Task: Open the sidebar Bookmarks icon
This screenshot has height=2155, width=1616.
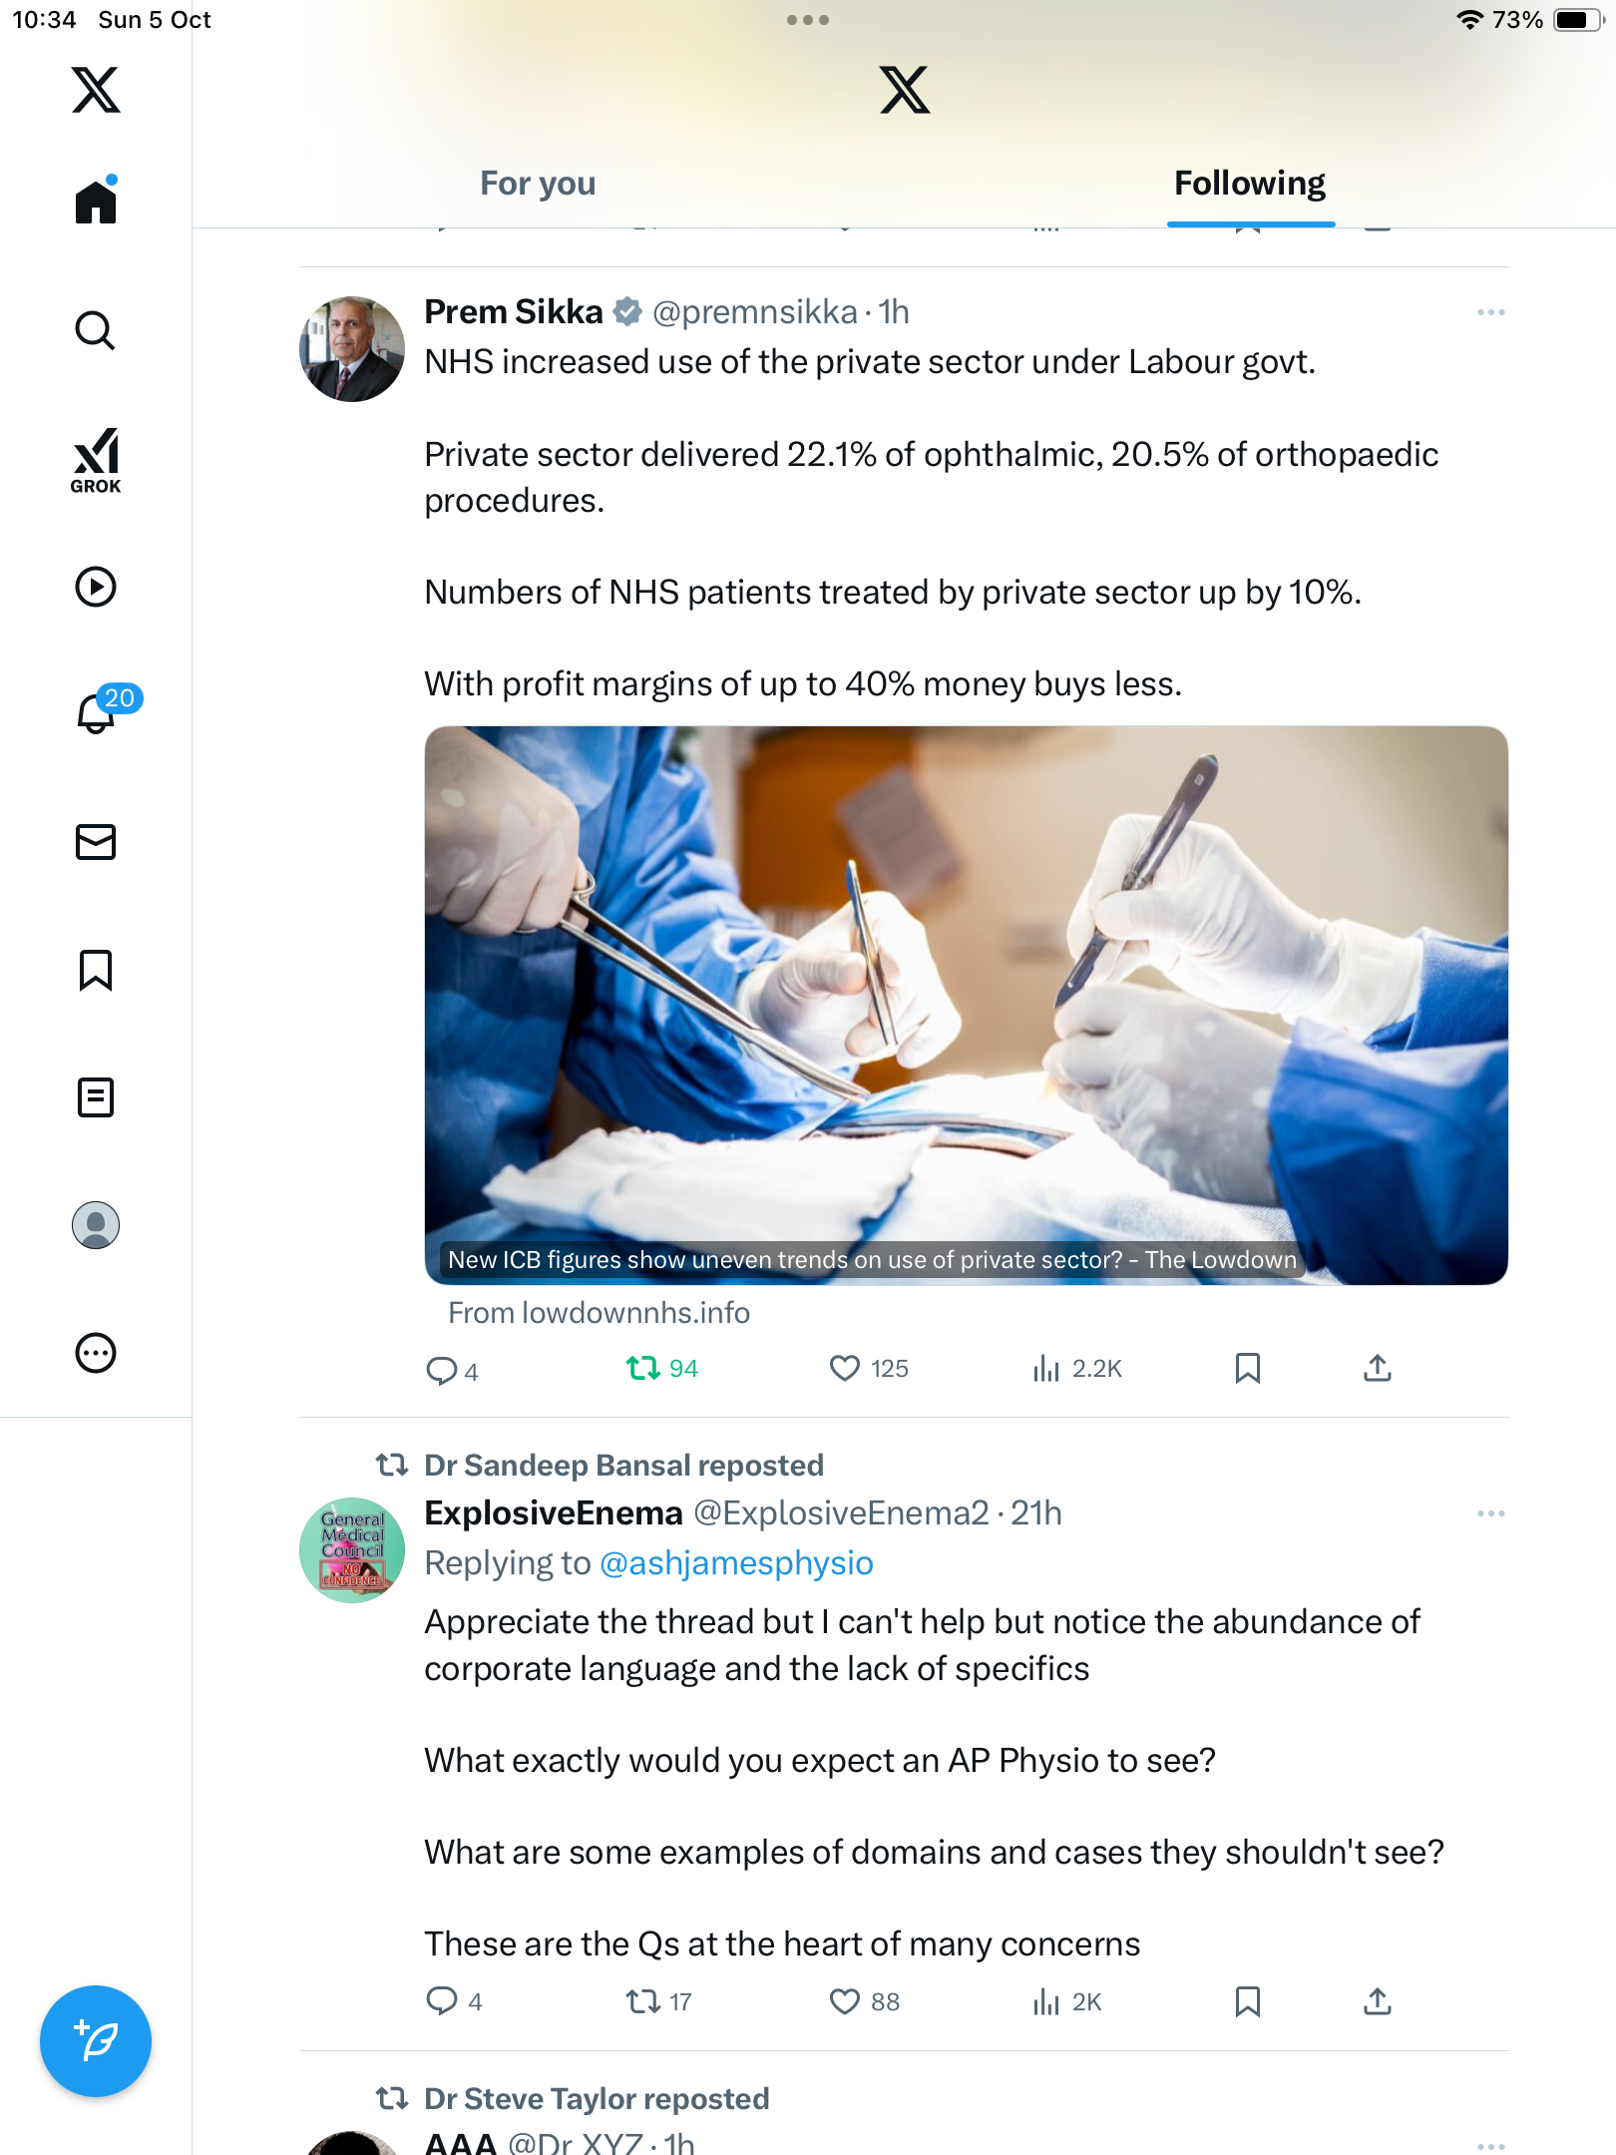Action: coord(96,970)
